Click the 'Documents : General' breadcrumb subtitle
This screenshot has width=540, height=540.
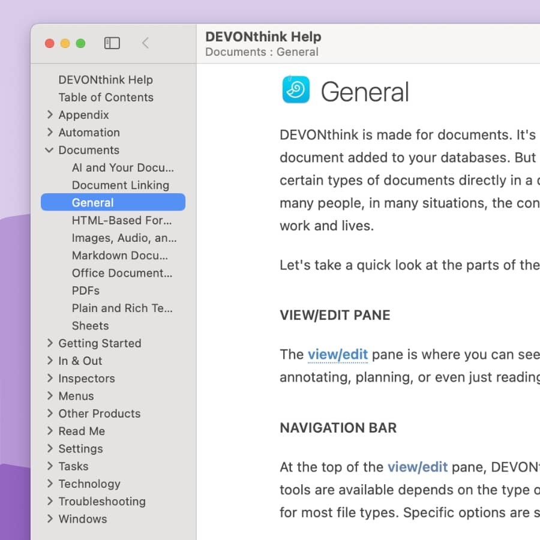[262, 52]
